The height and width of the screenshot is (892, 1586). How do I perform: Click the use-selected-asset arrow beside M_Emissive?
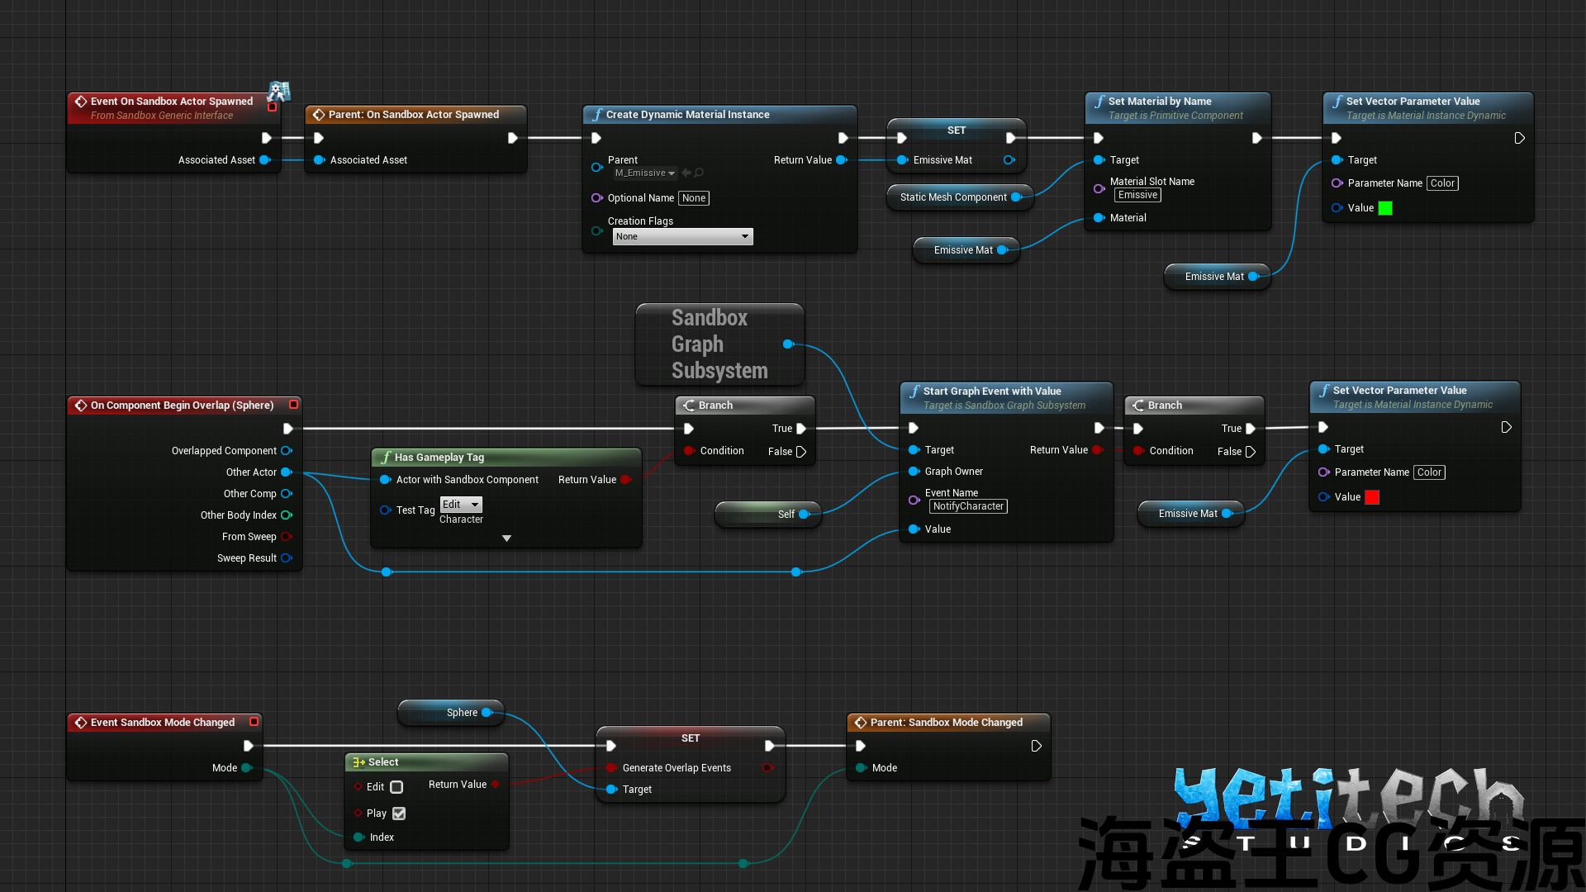tap(686, 173)
